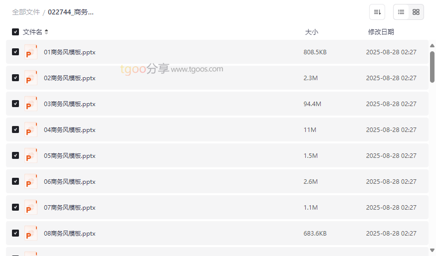Click PowerPoint icon of 03商务风模板.pptx
This screenshot has height=256, width=436.
point(31,104)
